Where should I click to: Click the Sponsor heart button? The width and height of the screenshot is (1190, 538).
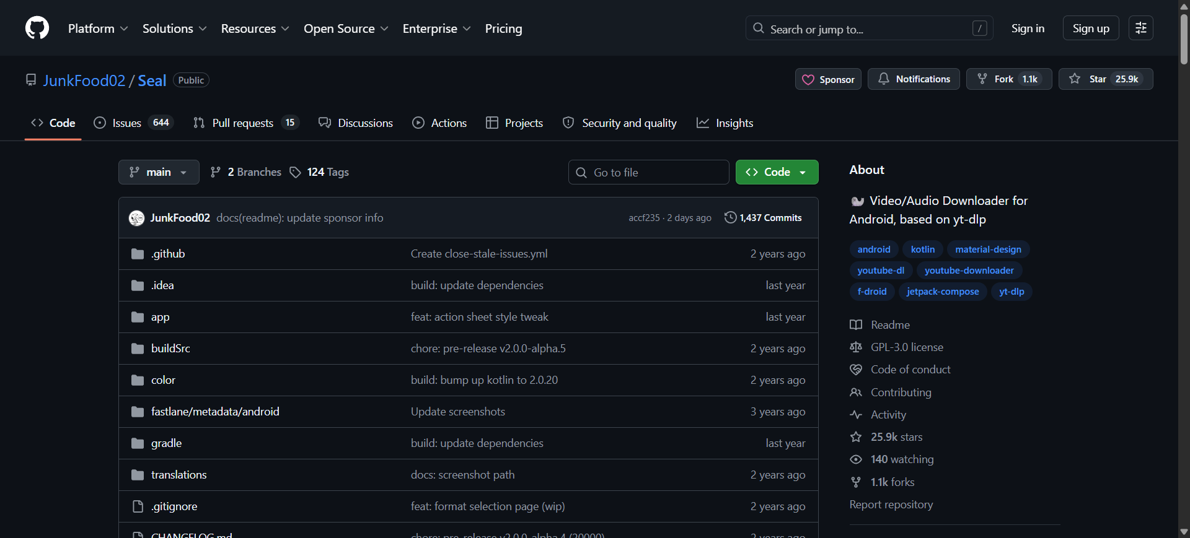click(828, 79)
